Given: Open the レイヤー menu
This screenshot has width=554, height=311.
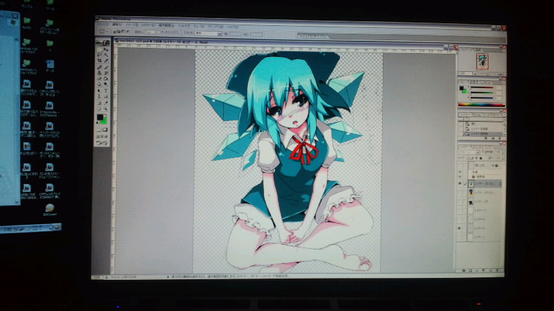Looking at the screenshot, I should pyautogui.click(x=148, y=25).
